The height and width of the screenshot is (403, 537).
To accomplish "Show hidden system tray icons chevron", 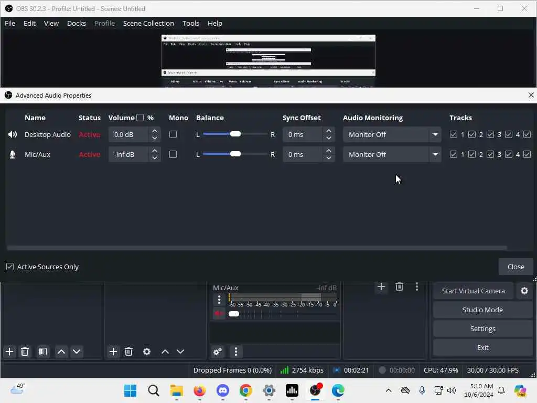I will [x=389, y=390].
